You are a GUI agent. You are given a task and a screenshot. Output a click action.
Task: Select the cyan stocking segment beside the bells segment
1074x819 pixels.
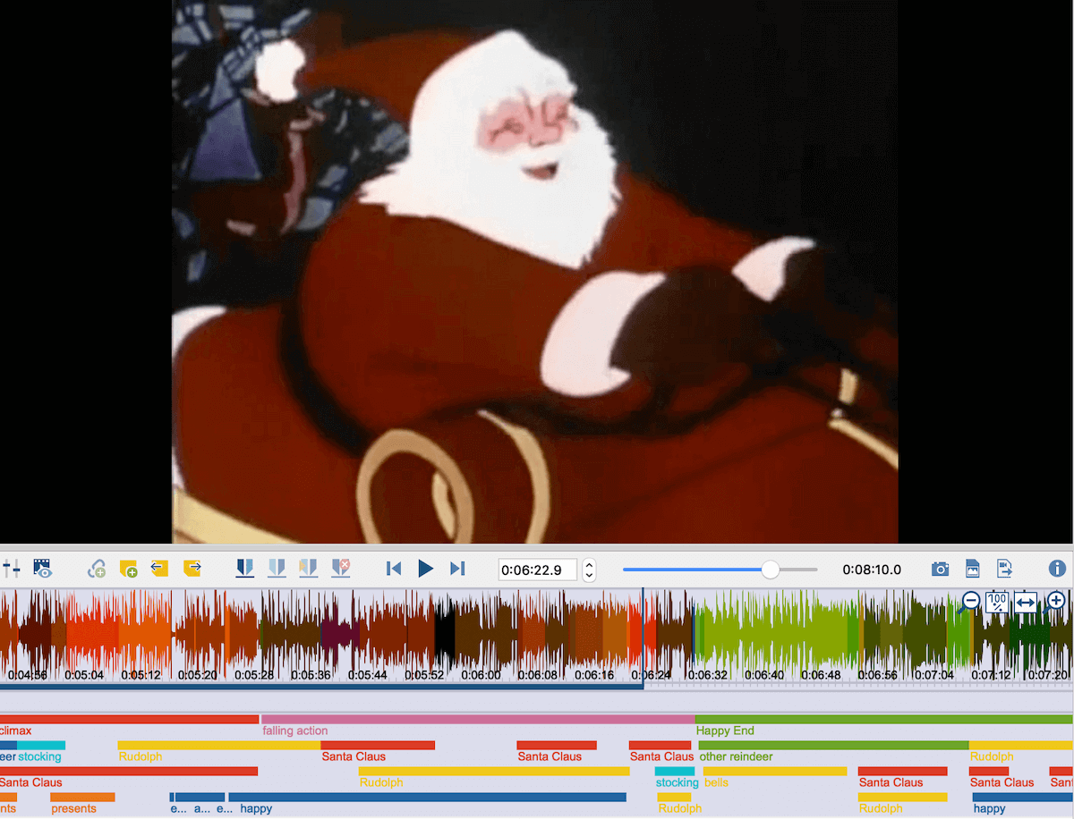pyautogui.click(x=675, y=771)
